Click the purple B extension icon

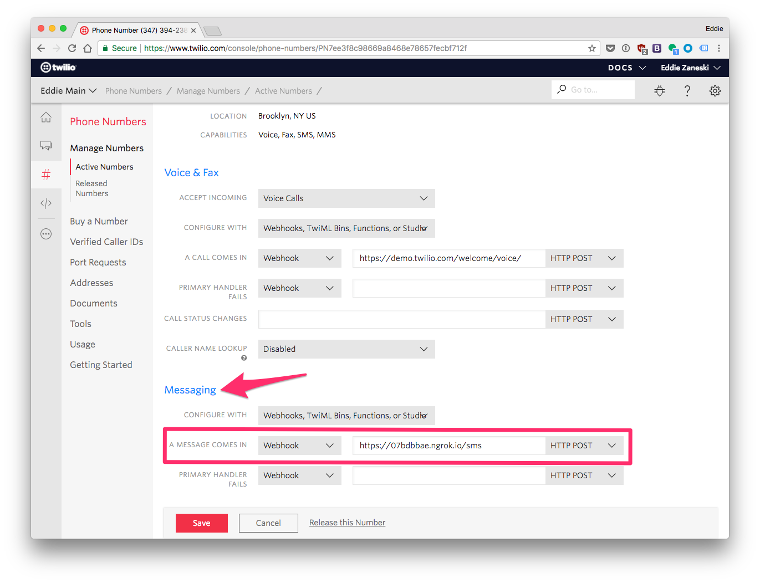tap(657, 48)
